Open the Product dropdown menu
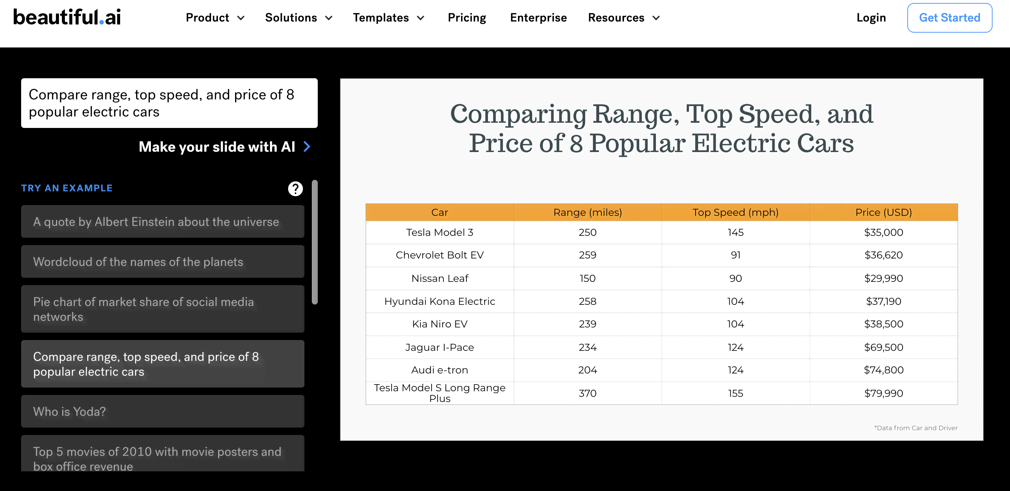The height and width of the screenshot is (491, 1010). tap(215, 18)
